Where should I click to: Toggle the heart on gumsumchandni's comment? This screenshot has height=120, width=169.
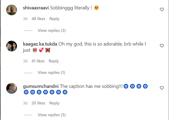[162, 88]
